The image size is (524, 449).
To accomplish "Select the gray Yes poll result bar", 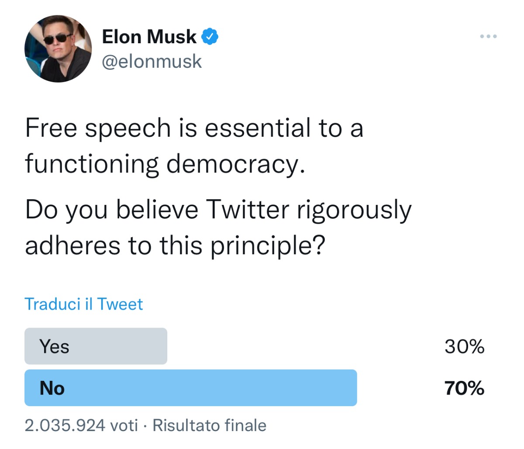I will click(x=96, y=346).
